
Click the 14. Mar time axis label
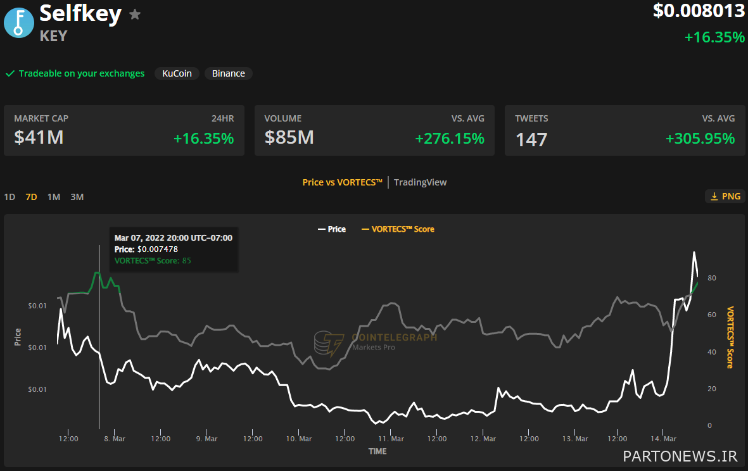point(664,439)
